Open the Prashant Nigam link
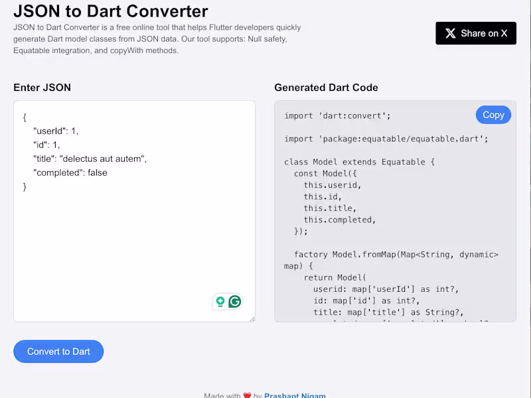 tap(295, 395)
